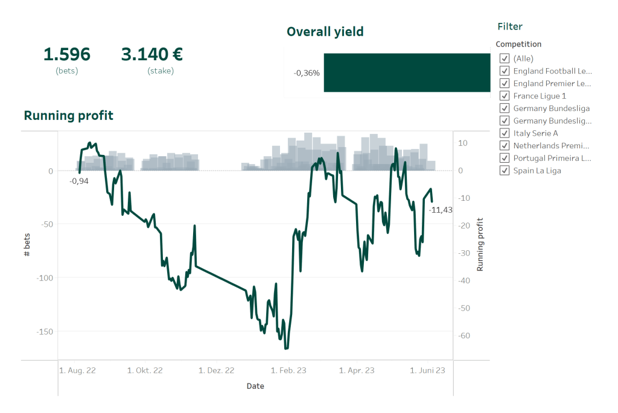Uncheck France Ligue 1 in the filter
This screenshot has height=413, width=618.
pos(505,95)
